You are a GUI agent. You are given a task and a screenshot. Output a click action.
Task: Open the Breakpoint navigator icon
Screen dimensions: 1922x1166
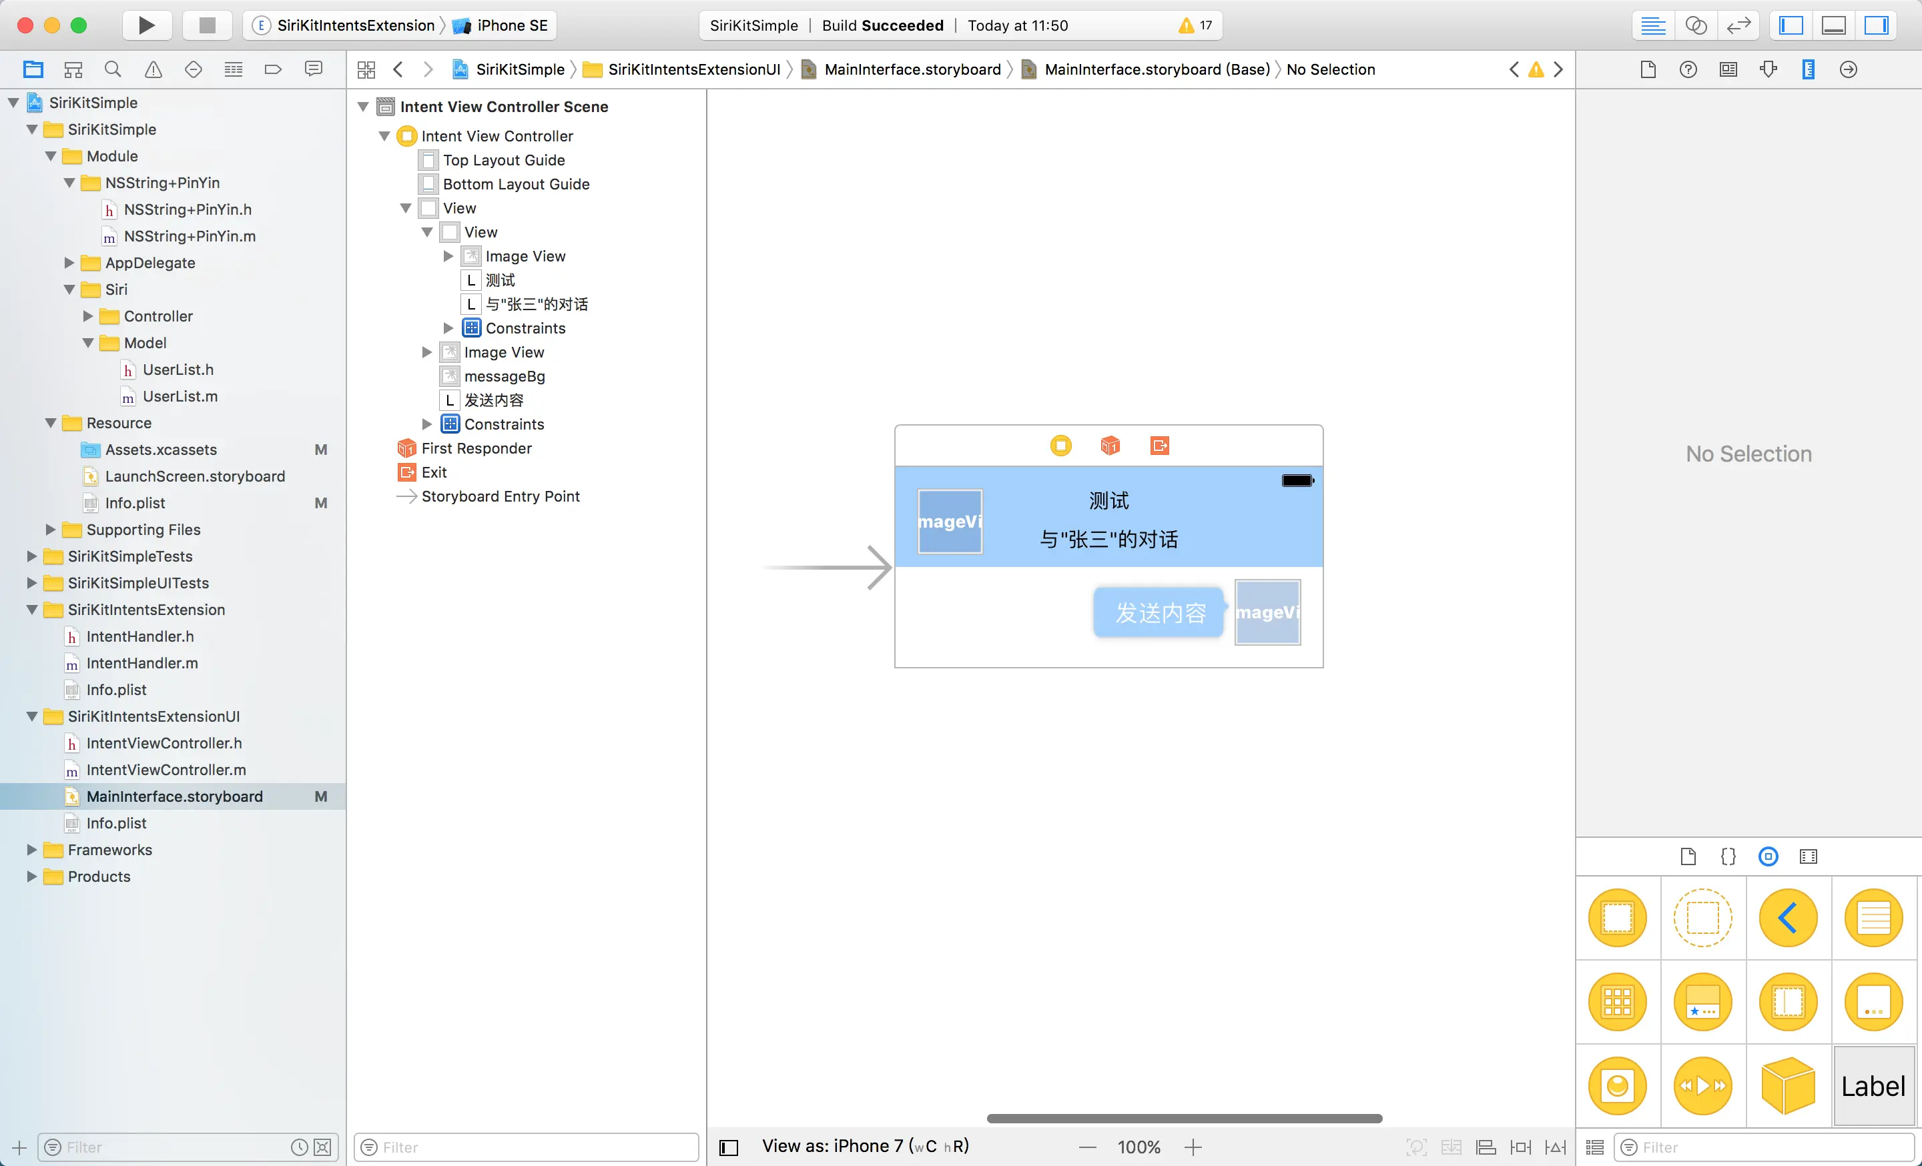click(273, 69)
